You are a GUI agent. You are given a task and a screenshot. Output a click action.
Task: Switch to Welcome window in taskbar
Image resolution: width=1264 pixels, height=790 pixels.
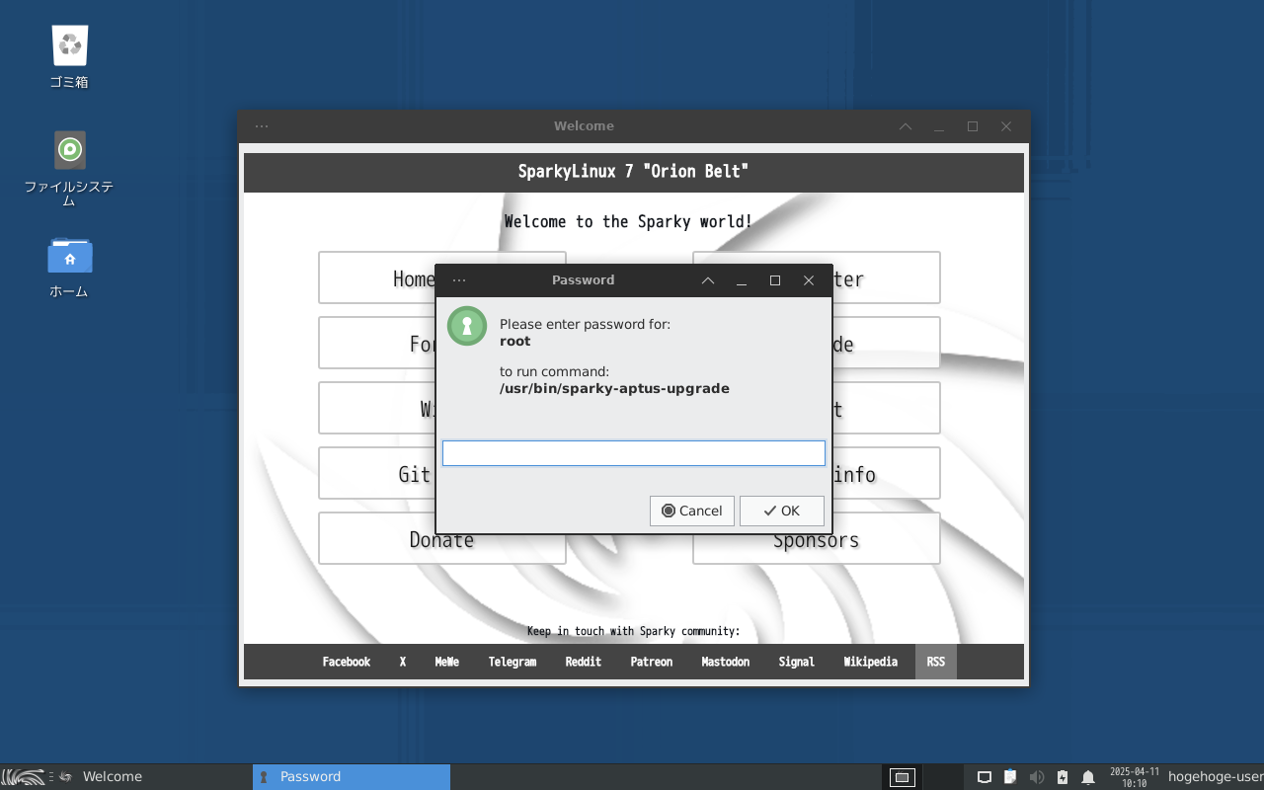(152, 777)
